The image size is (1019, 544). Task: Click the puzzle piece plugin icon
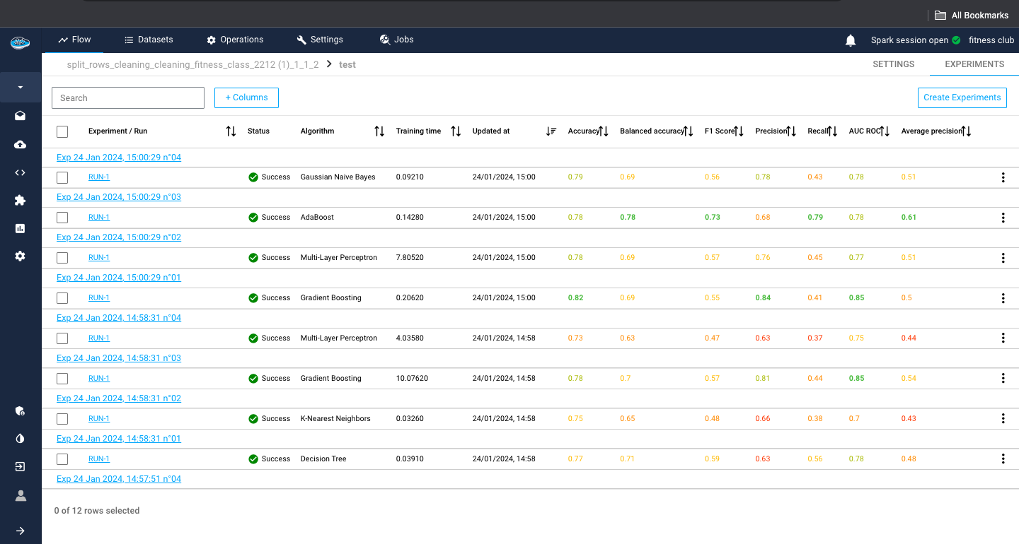click(20, 201)
